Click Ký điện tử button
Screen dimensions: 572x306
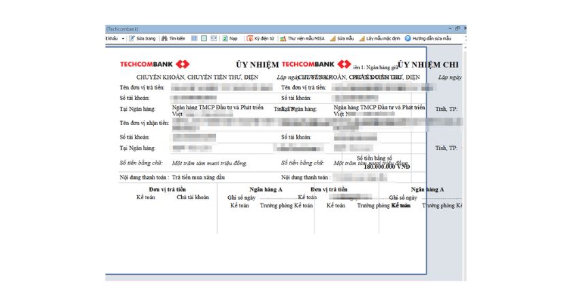(x=260, y=38)
